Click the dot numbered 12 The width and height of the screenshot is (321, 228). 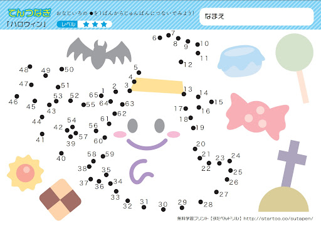pos(181,62)
